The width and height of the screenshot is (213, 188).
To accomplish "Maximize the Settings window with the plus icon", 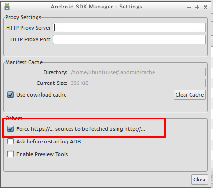I will click(x=197, y=7).
